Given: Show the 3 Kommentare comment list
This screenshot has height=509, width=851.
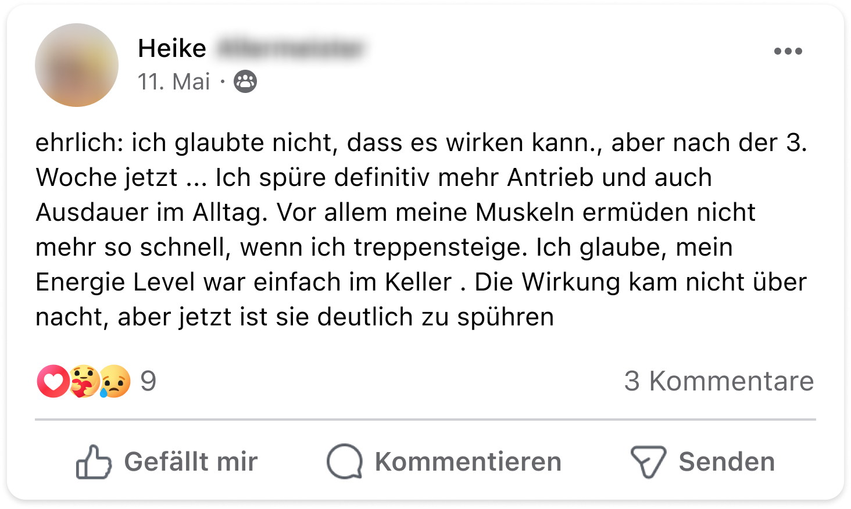Looking at the screenshot, I should click(x=718, y=381).
